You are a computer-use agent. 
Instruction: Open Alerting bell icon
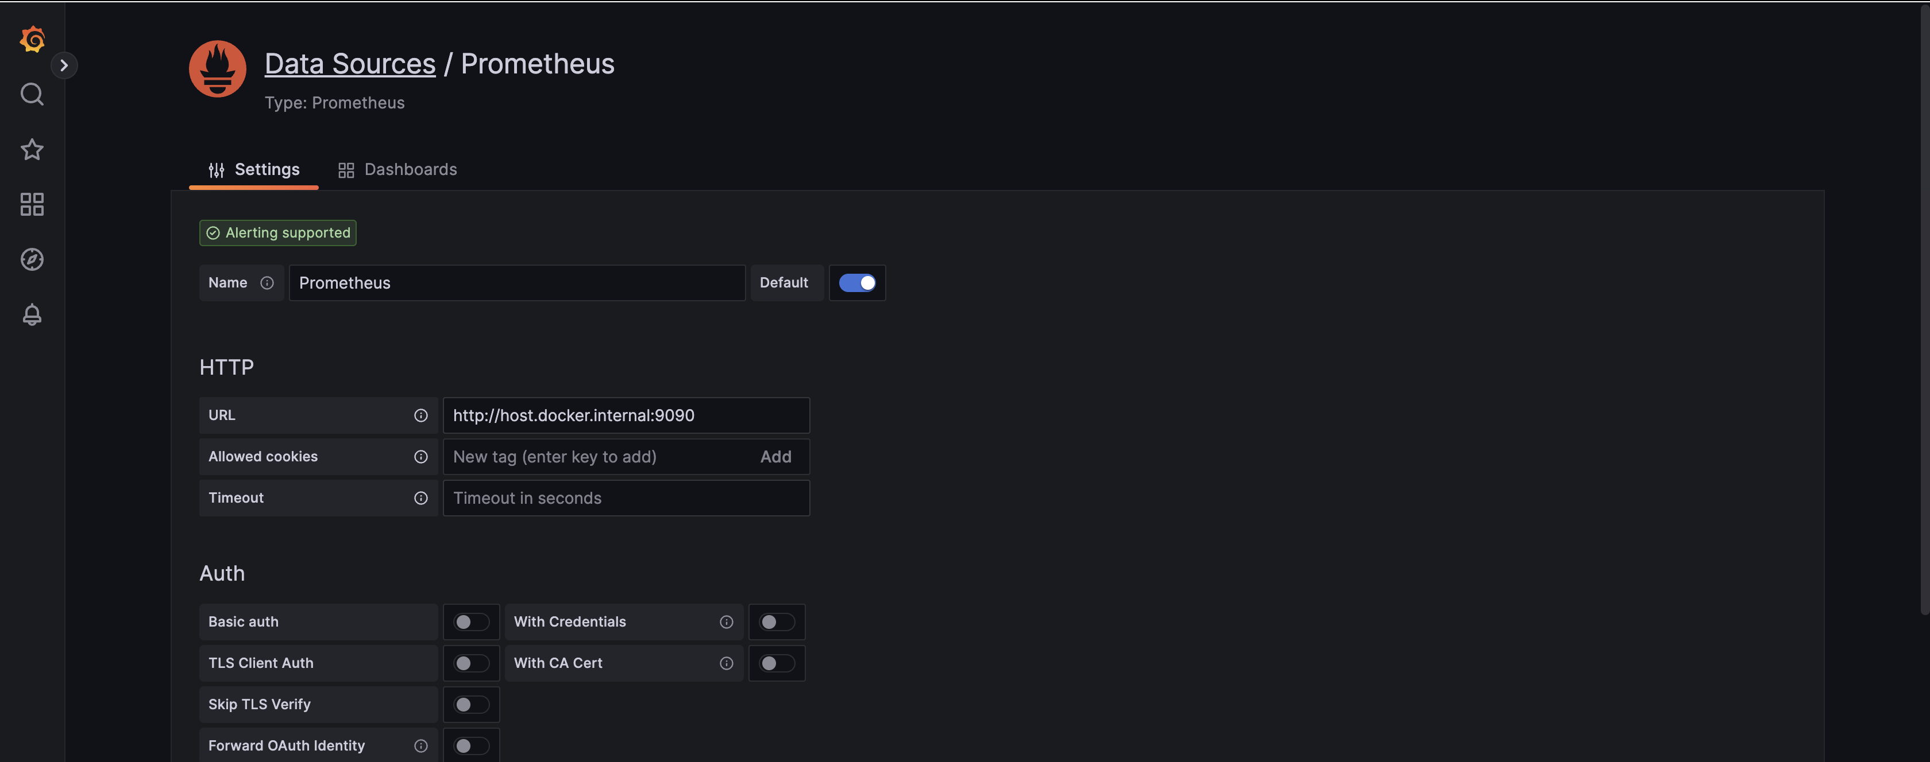32,314
